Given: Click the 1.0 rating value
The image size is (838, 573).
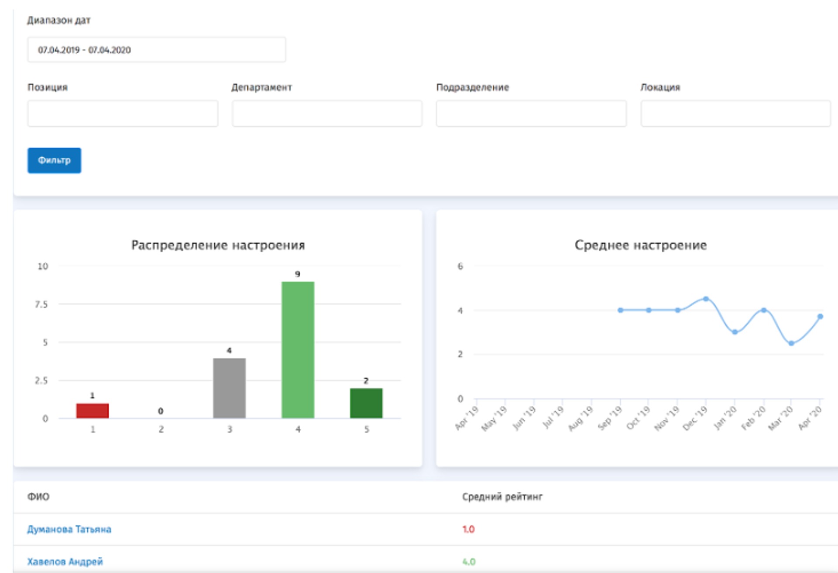Looking at the screenshot, I should click(468, 529).
